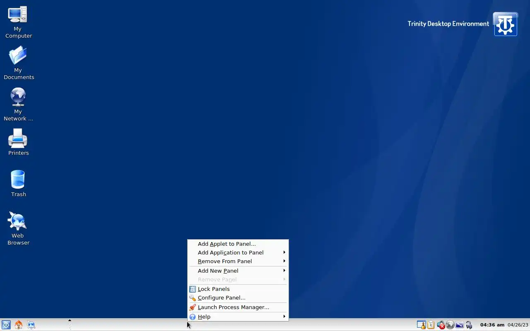Expand the Remove From Panel submenu

tap(238, 261)
